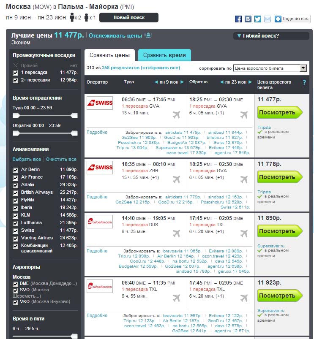Expand the Гибкий поиск option
This screenshot has height=339, width=314.
(x=258, y=36)
